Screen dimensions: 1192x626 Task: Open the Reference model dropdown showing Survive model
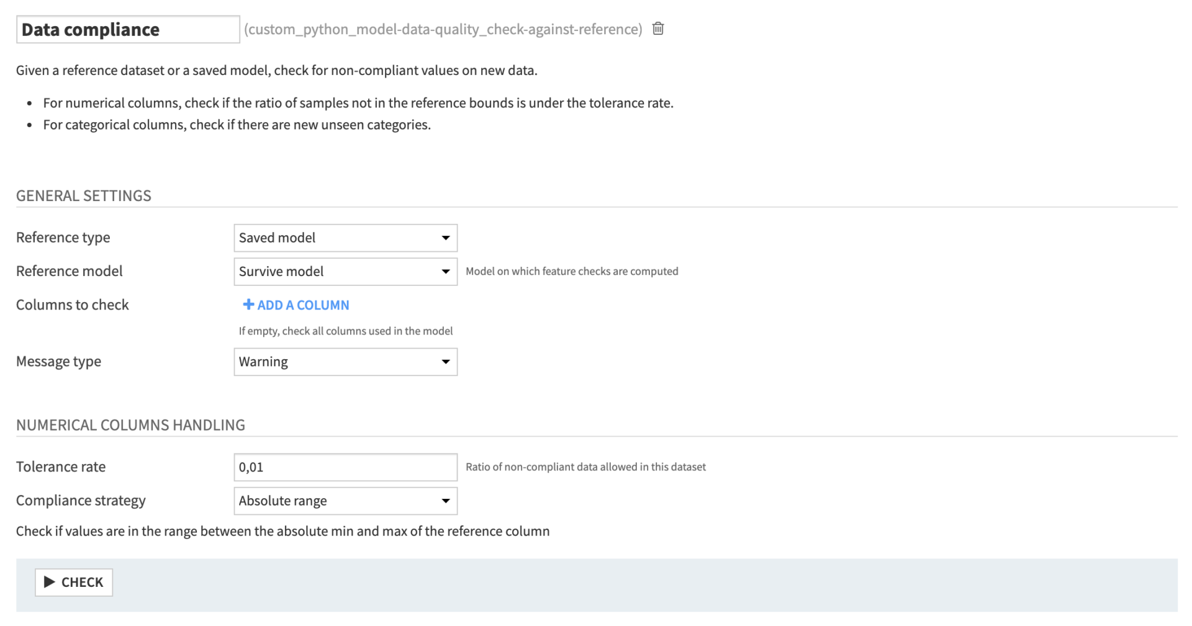click(x=345, y=271)
